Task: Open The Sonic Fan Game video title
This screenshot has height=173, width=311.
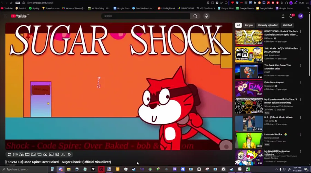Action: point(278,67)
